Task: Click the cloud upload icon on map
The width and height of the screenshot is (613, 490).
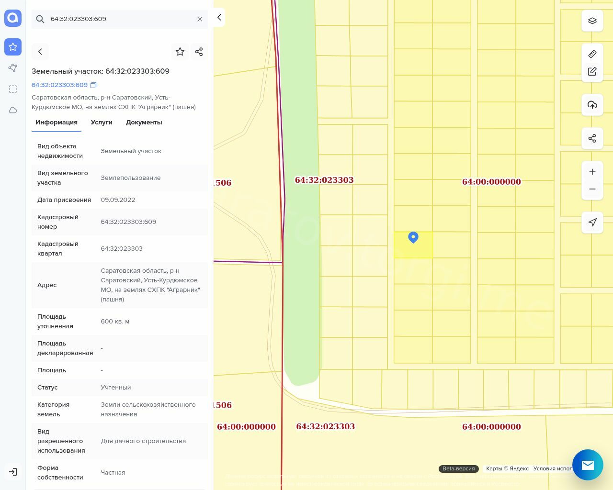Action: coord(592,105)
